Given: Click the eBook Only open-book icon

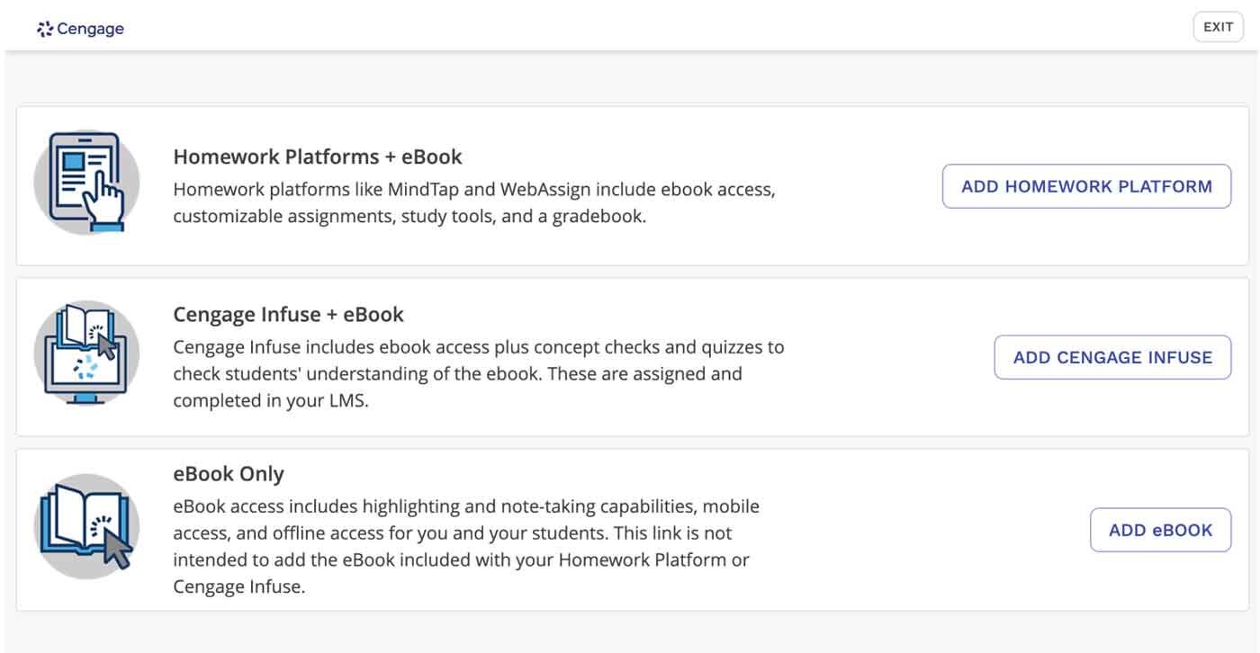Looking at the screenshot, I should [86, 527].
